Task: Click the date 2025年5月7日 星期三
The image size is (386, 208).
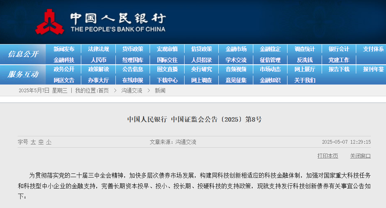Action: 43,90
